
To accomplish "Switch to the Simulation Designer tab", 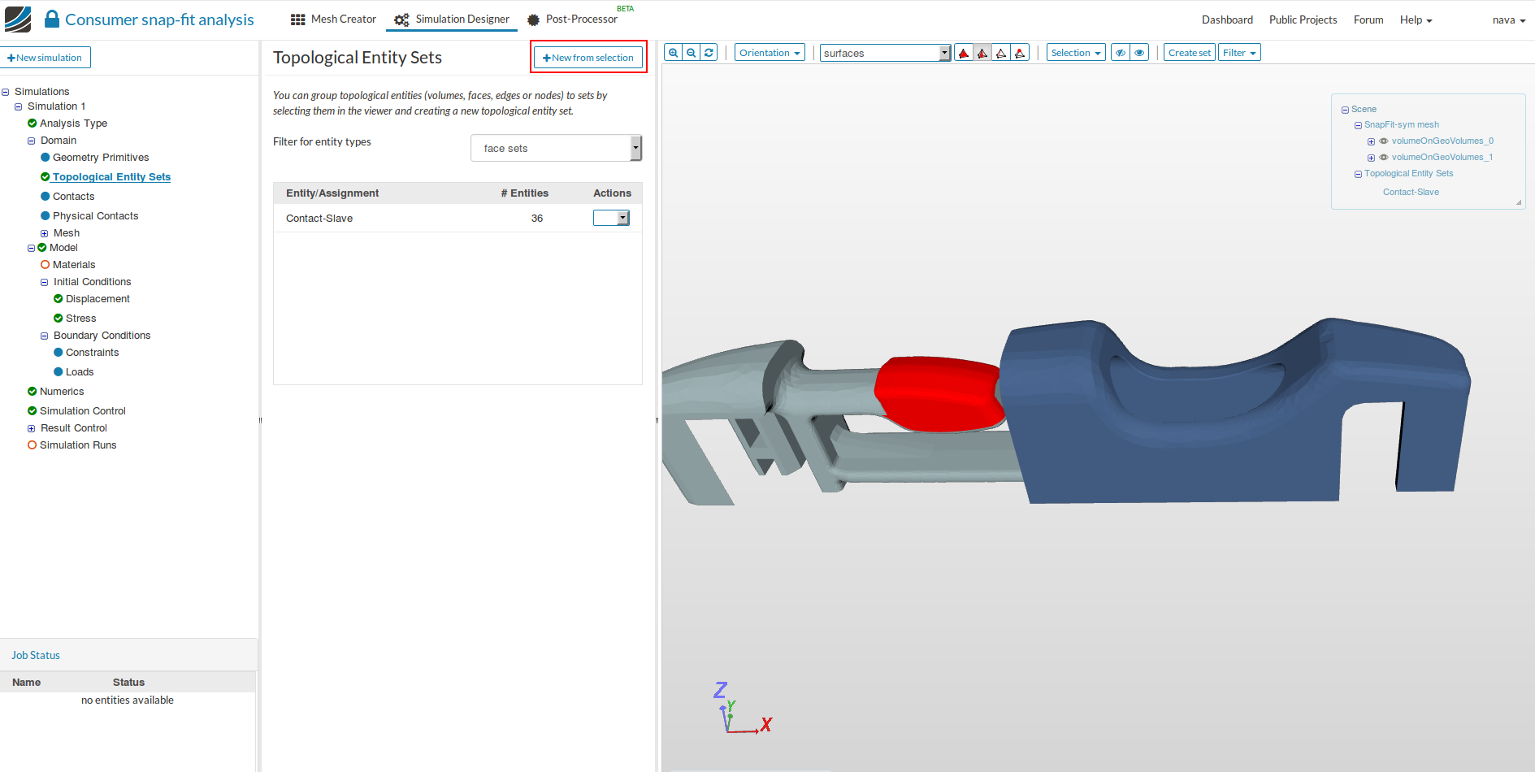I will point(452,20).
